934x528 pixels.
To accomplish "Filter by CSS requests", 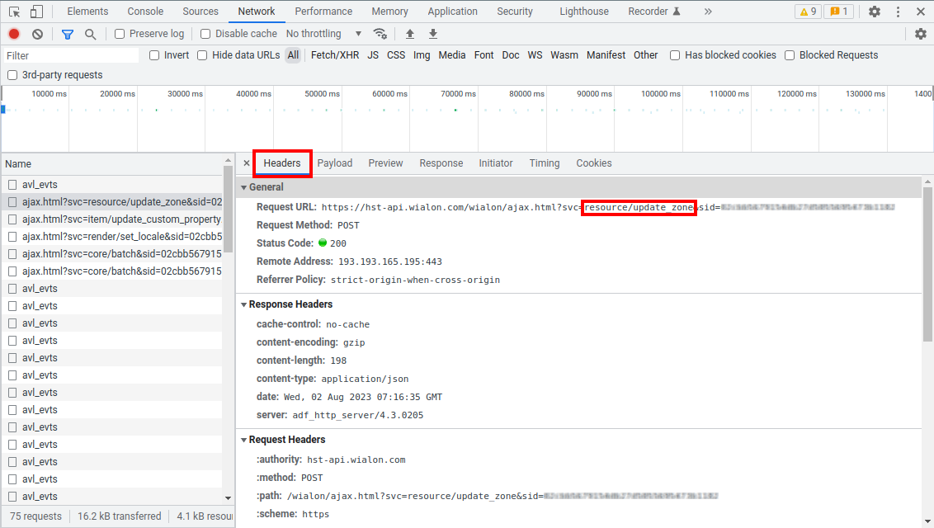I will pyautogui.click(x=396, y=55).
